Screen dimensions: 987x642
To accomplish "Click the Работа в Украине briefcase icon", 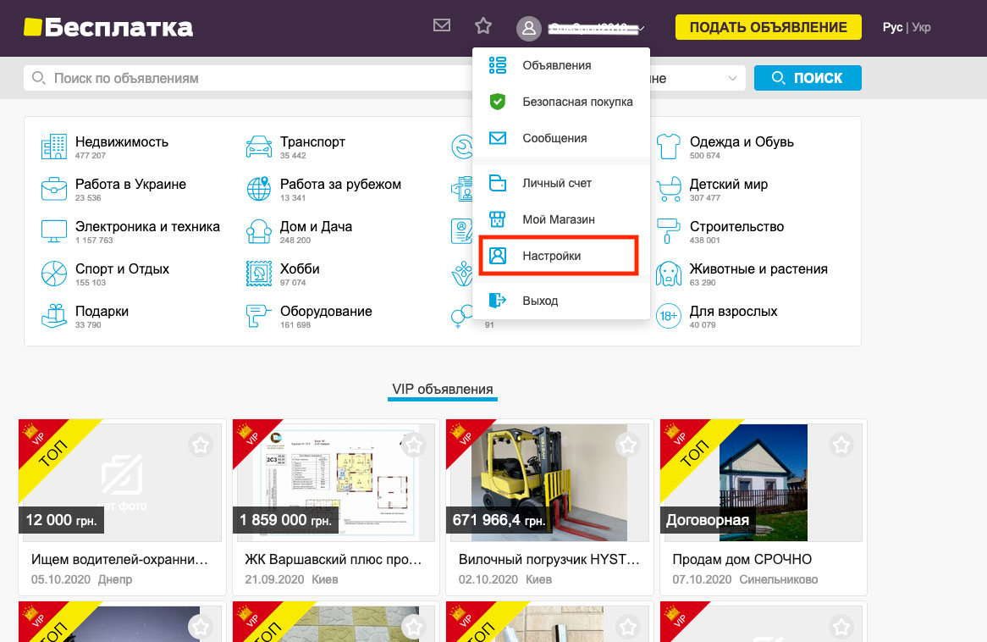I will [x=54, y=189].
